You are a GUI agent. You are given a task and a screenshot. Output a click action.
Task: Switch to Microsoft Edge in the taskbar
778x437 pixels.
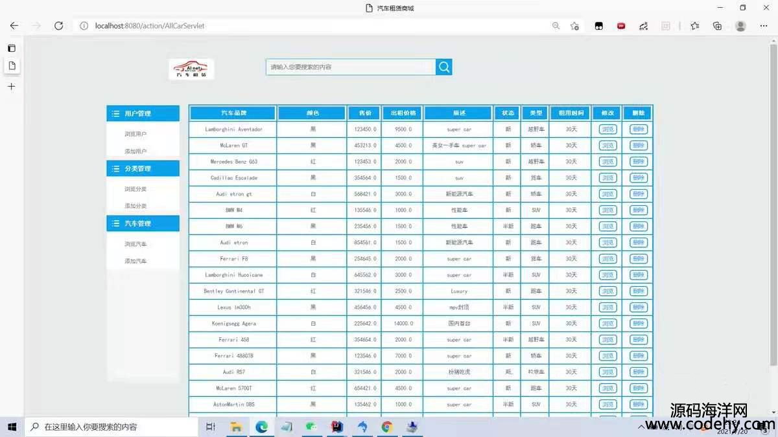pyautogui.click(x=261, y=427)
